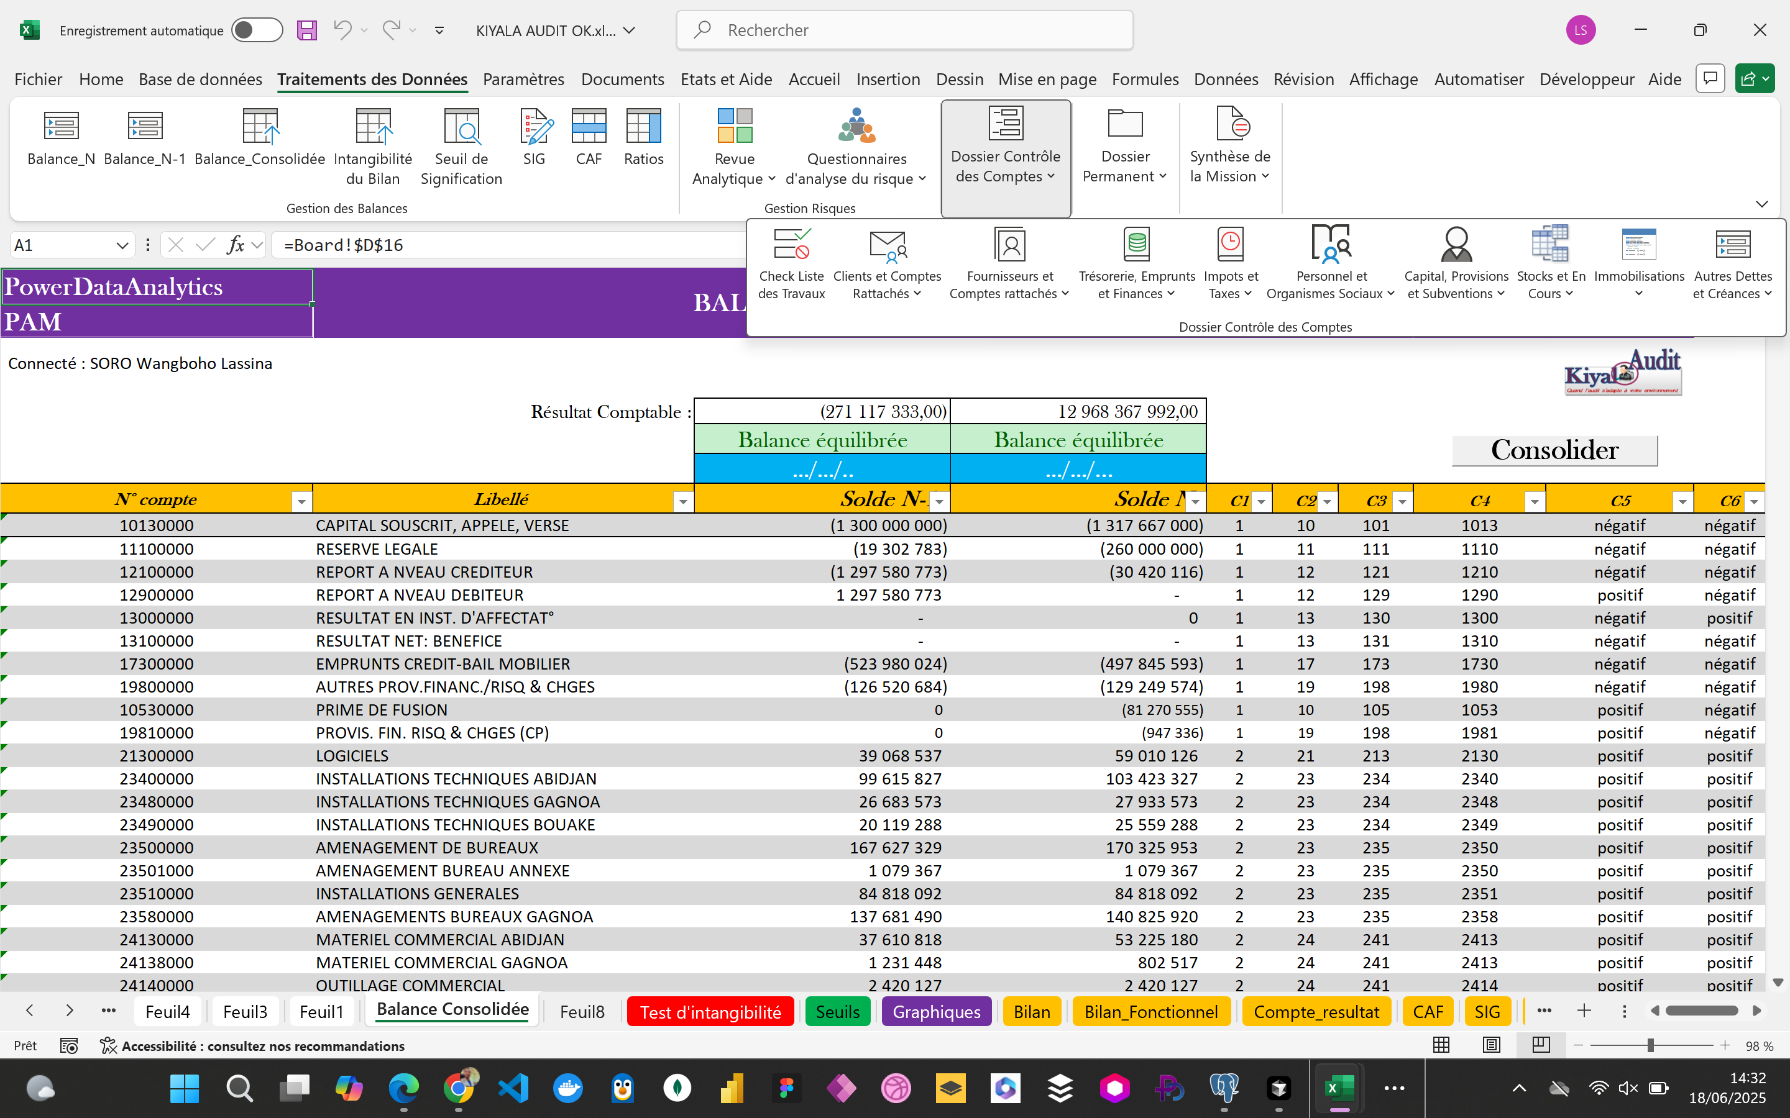
Task: Collapse the ribbon with the chevron
Action: click(x=1762, y=203)
